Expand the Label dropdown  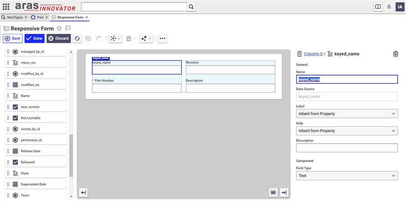347,114
